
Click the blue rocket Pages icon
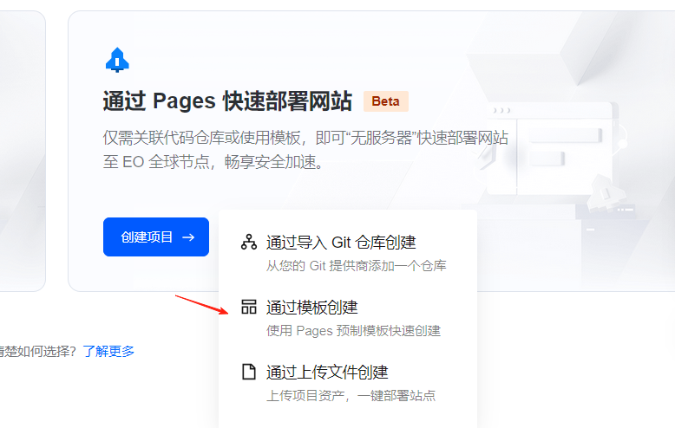[x=117, y=60]
